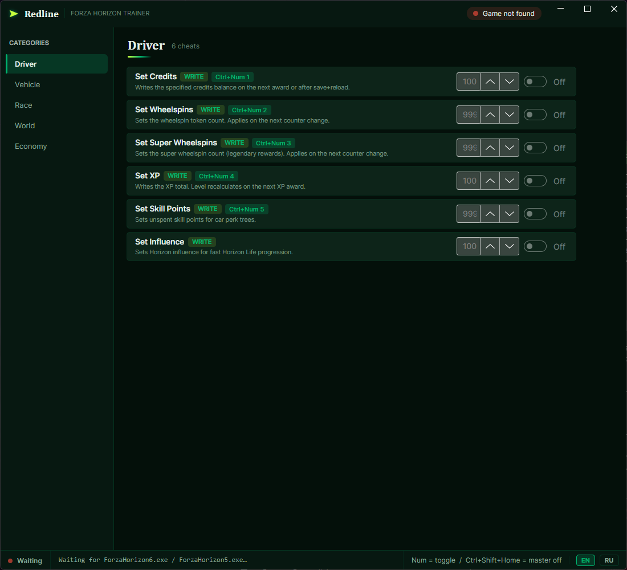Click the Set Super Wheelspins value field
Viewport: 627px width, 570px height.
[x=469, y=148]
